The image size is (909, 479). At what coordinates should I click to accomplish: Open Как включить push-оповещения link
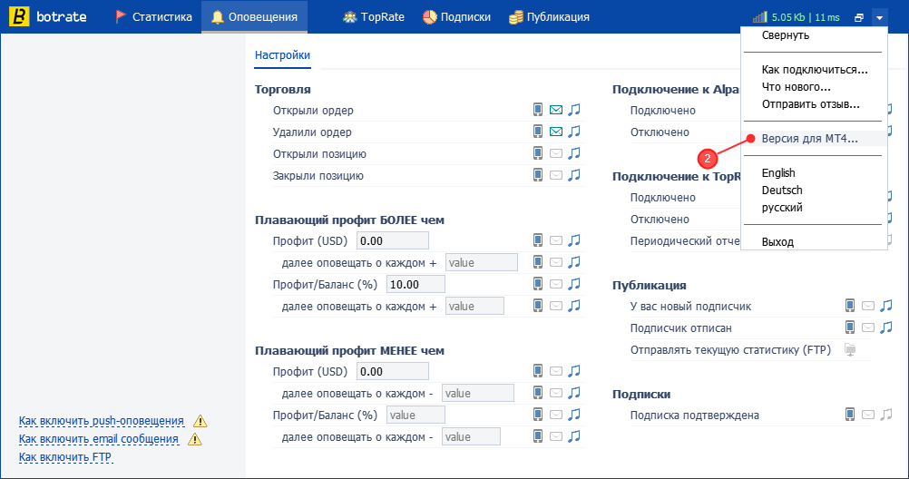pos(102,421)
